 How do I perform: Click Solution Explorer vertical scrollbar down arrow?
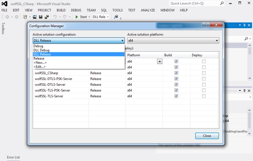click(250, 78)
